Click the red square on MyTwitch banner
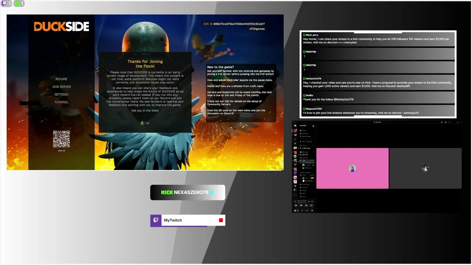The width and height of the screenshot is (472, 265). (221, 220)
